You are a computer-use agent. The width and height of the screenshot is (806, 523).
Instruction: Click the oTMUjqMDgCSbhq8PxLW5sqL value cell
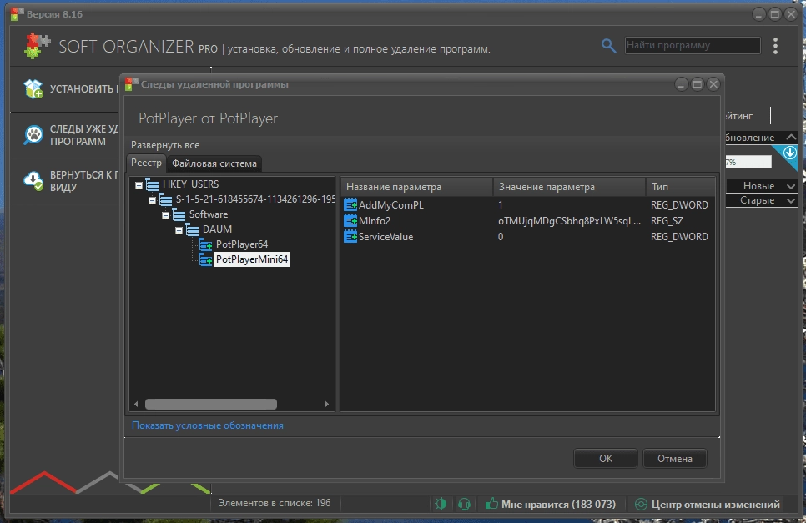570,221
